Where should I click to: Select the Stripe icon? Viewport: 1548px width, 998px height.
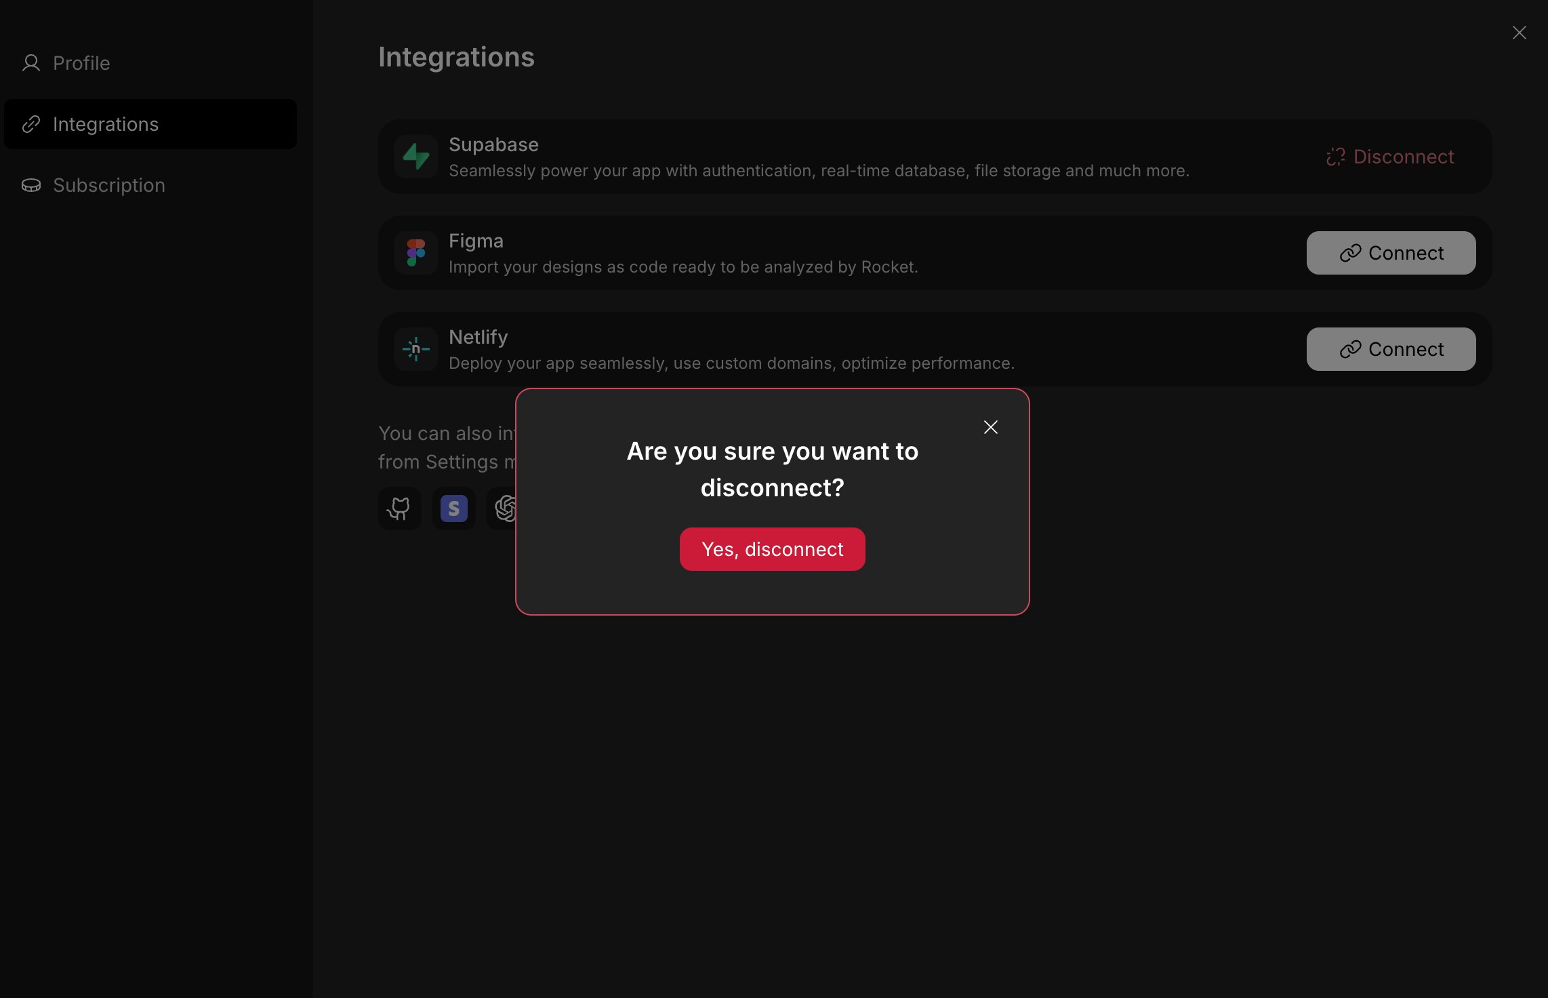pyautogui.click(x=453, y=508)
